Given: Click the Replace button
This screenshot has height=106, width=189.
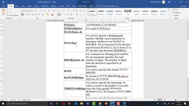Looking at the screenshot, I should click(176, 12).
